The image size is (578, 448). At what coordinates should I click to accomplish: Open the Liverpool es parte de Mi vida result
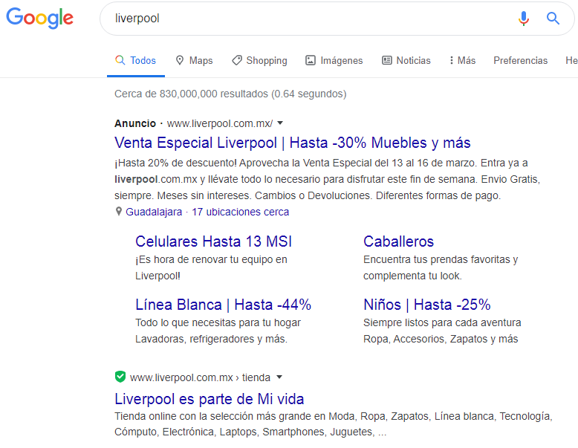[x=209, y=399]
